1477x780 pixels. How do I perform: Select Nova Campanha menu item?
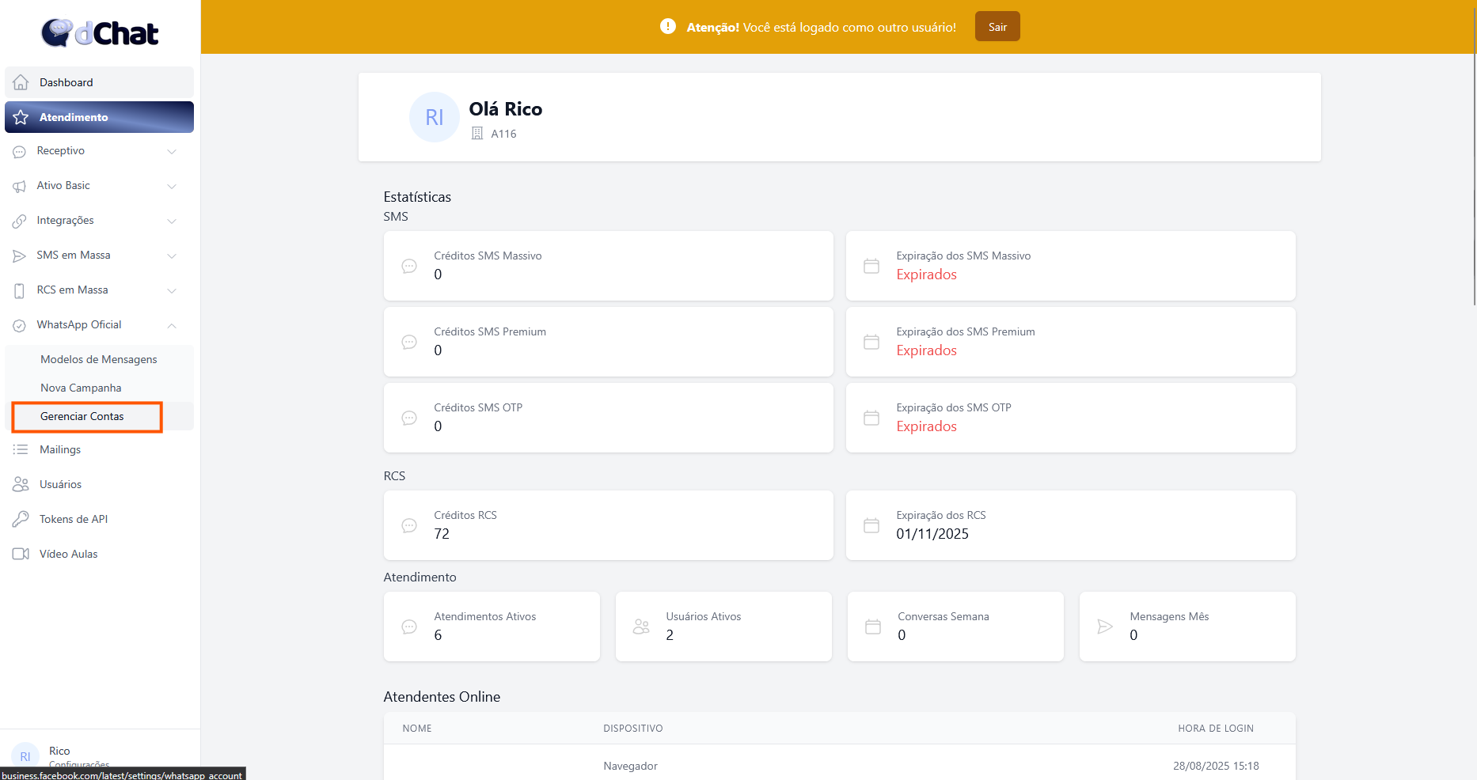(x=81, y=388)
